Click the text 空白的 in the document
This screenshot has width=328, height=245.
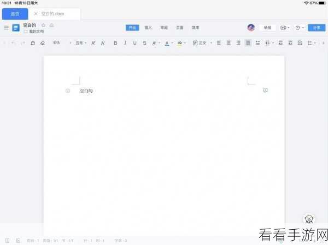86,91
